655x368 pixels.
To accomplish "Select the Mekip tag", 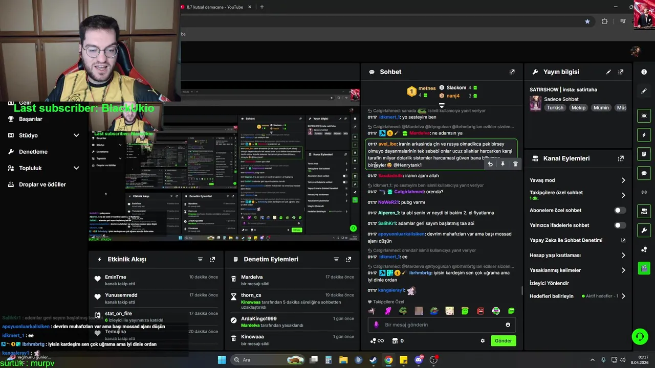I will (x=578, y=108).
